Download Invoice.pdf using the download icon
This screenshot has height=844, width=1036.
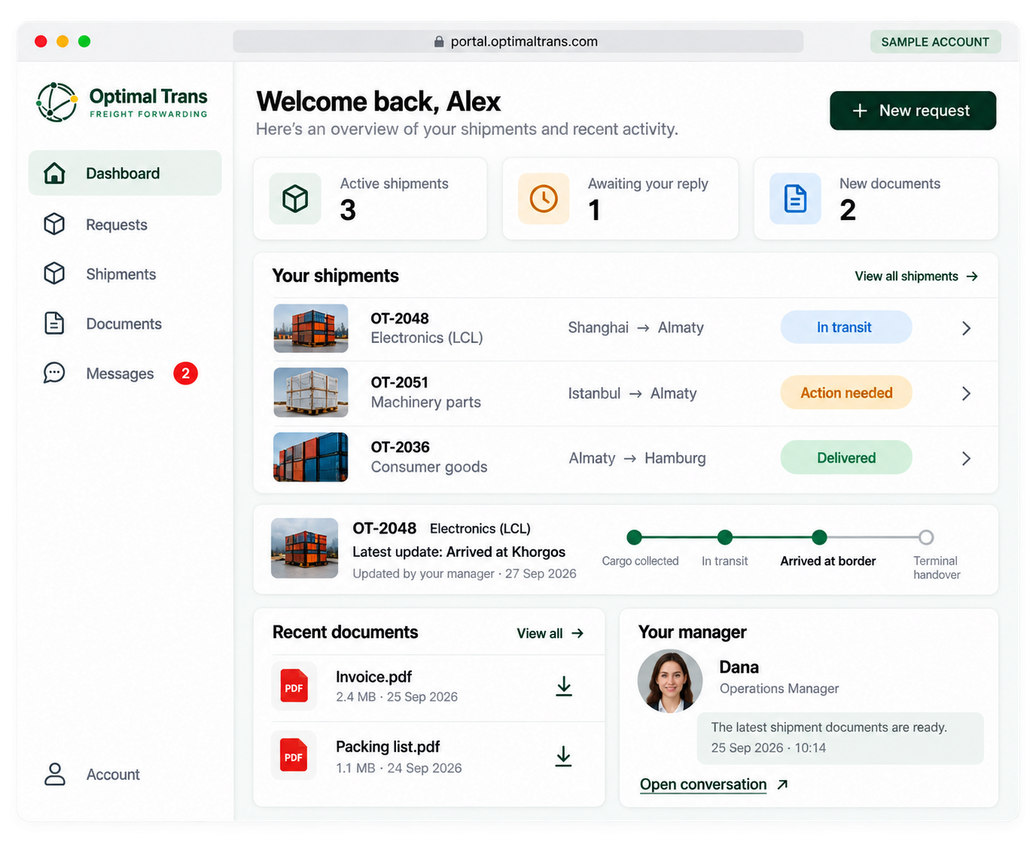click(564, 686)
